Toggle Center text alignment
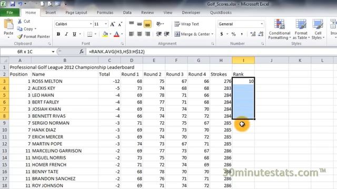 pyautogui.click(x=140, y=34)
